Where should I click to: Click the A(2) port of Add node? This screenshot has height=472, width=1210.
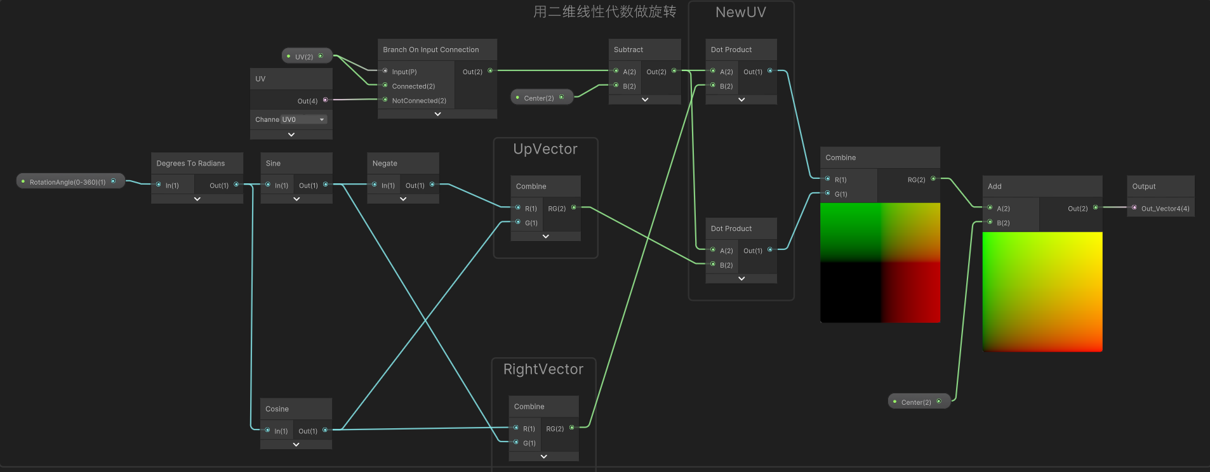click(x=990, y=207)
